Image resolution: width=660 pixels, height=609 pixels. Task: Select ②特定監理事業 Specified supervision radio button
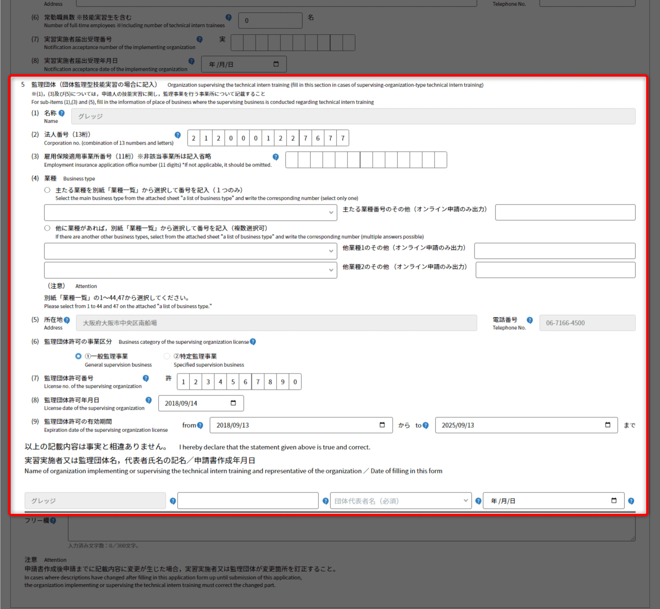click(167, 356)
